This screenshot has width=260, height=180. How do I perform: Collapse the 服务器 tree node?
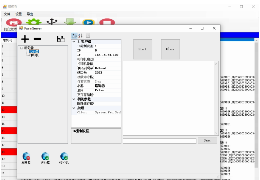(21, 48)
